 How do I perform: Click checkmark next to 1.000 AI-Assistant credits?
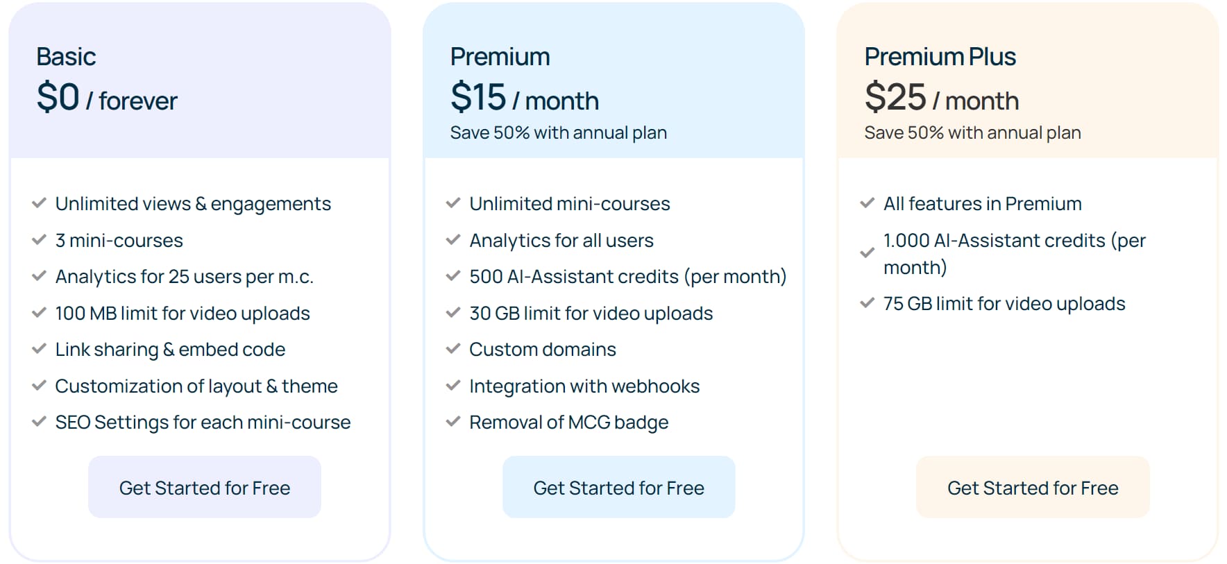tap(867, 253)
